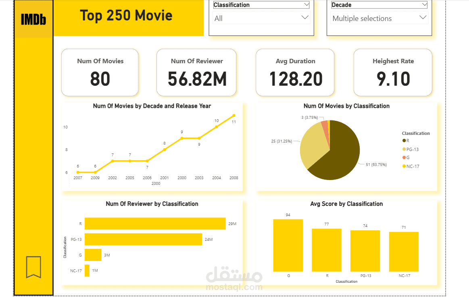This screenshot has width=469, height=298.
Task: Click the R column with score 77
Action: tap(327, 250)
